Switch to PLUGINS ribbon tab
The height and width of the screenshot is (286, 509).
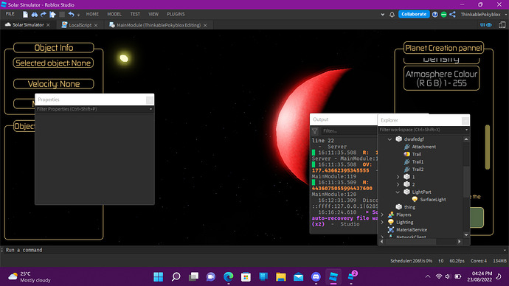coord(176,14)
